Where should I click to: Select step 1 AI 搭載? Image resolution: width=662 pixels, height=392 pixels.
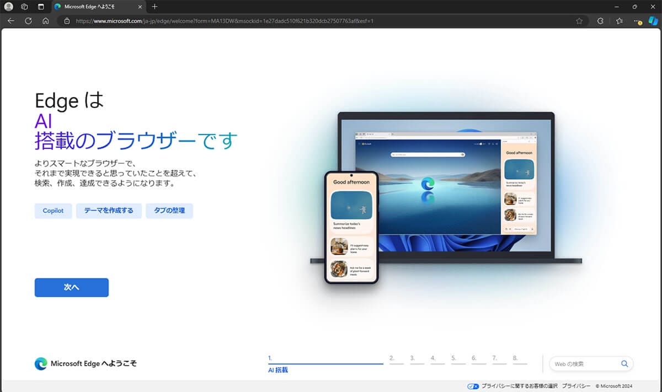point(325,364)
